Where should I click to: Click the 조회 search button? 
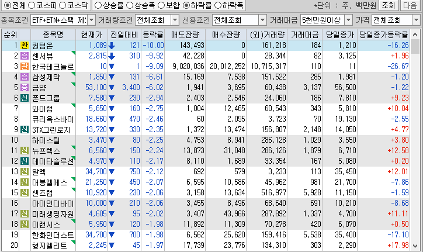pyautogui.click(x=389, y=5)
